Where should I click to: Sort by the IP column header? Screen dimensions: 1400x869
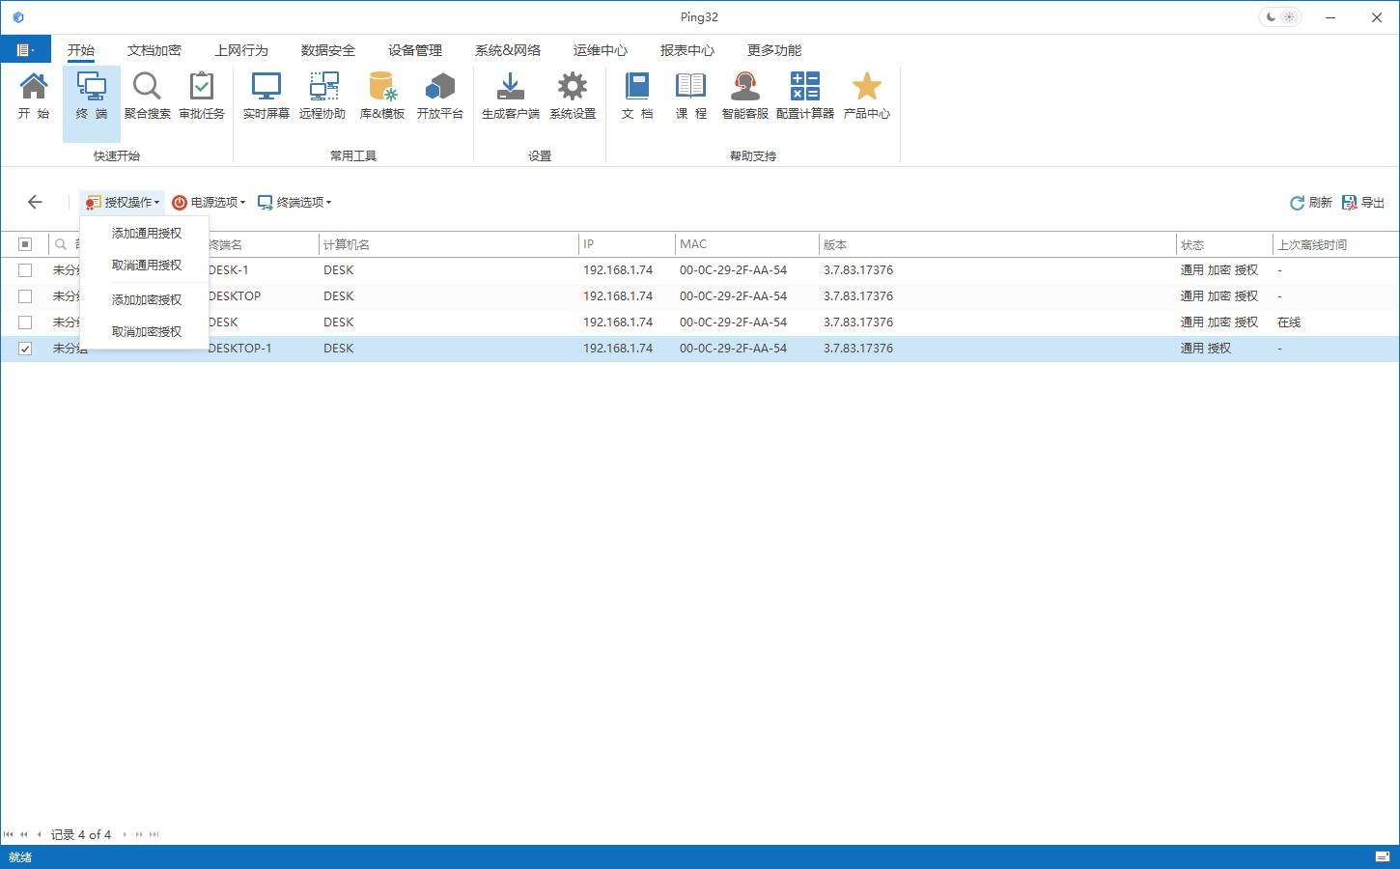(627, 244)
